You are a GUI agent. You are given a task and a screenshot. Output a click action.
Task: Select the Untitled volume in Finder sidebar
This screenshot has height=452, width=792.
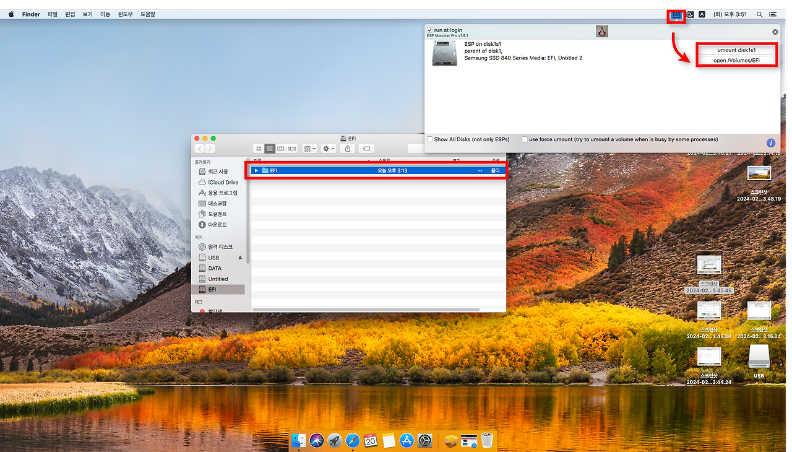pos(218,279)
